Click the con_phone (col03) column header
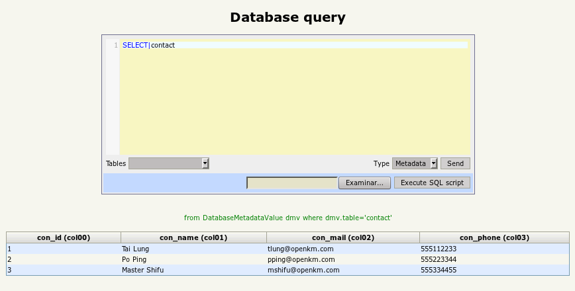The image size is (575, 291). 494,237
